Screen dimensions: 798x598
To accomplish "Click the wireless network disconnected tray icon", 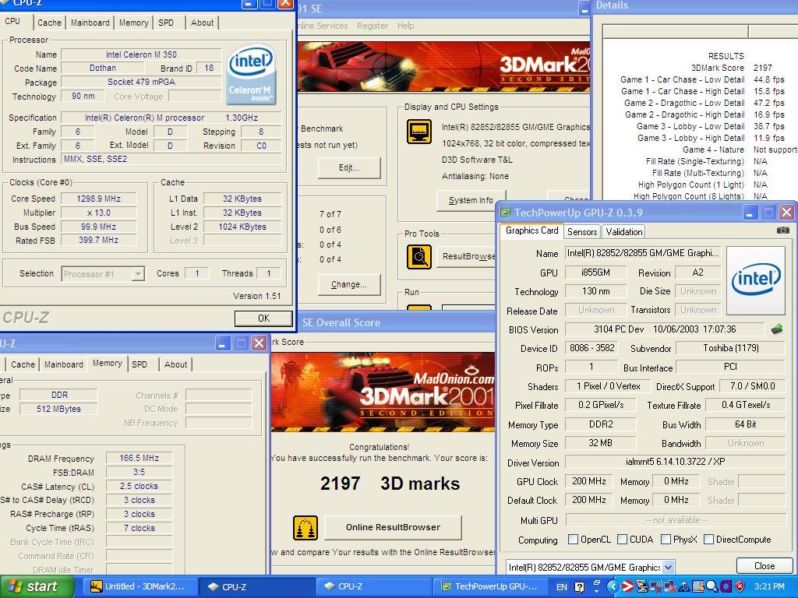I will point(656,587).
